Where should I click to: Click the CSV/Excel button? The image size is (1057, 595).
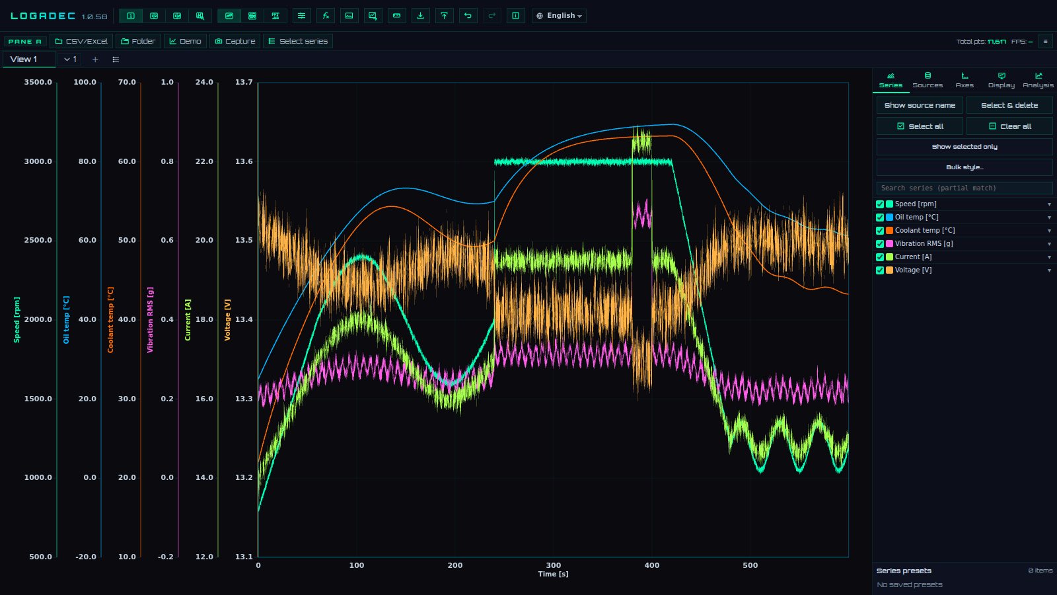tap(81, 41)
